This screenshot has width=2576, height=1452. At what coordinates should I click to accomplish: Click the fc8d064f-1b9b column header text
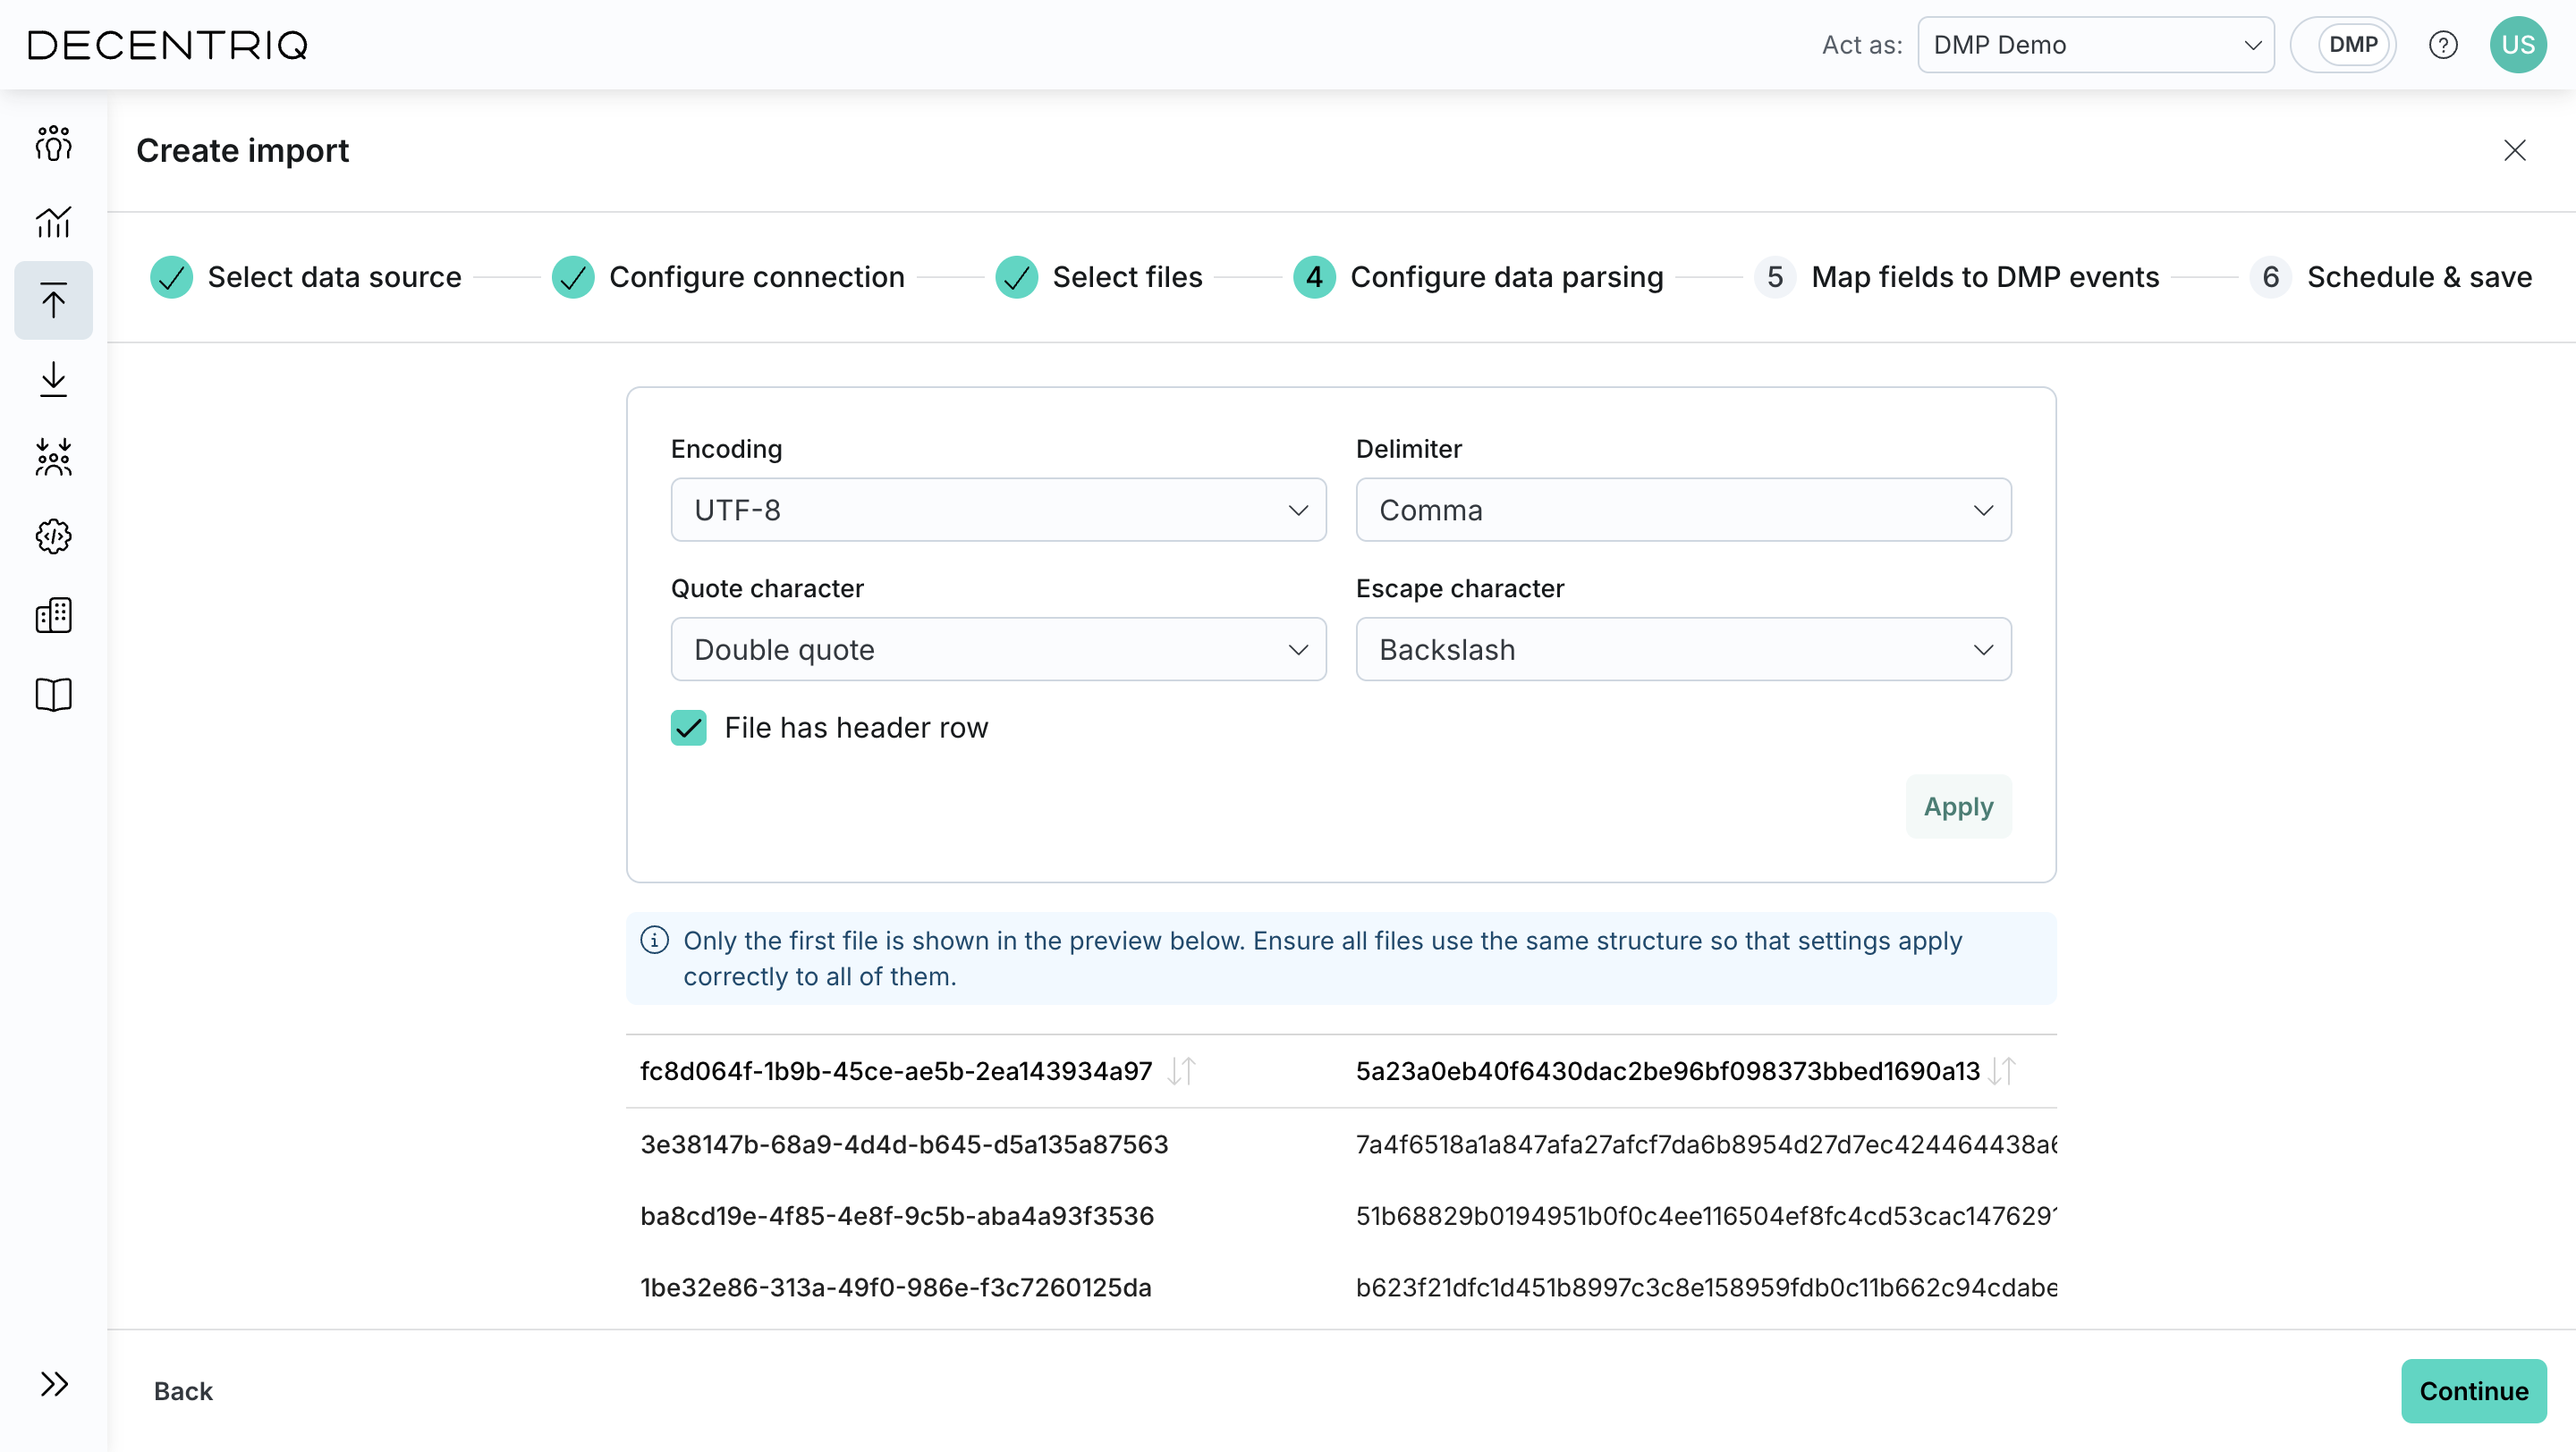[x=896, y=1071]
